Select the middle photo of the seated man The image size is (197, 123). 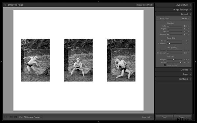[78, 60]
